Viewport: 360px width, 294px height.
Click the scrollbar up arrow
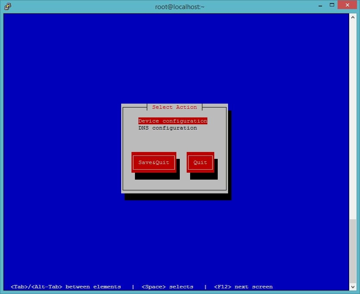[x=353, y=16]
